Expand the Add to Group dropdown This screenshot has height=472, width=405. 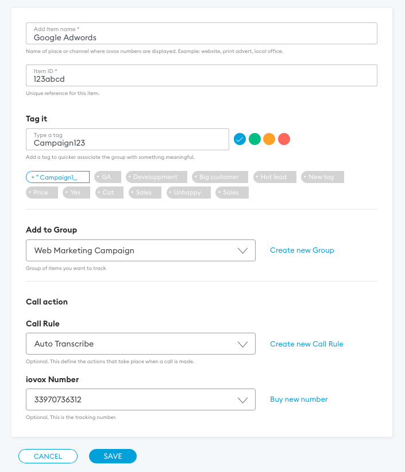(141, 250)
